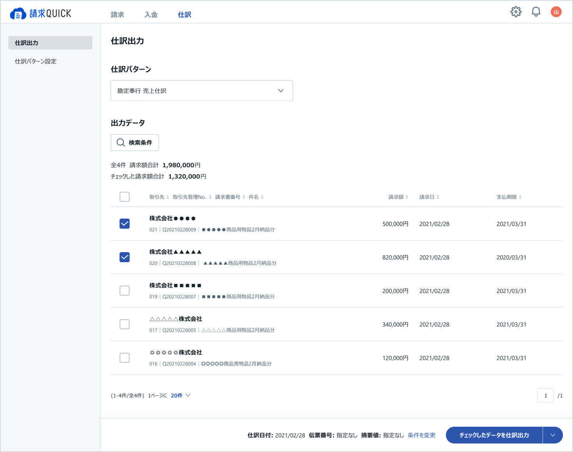Sort by 支払期限 column arrows
This screenshot has height=452, width=573.
click(x=520, y=197)
